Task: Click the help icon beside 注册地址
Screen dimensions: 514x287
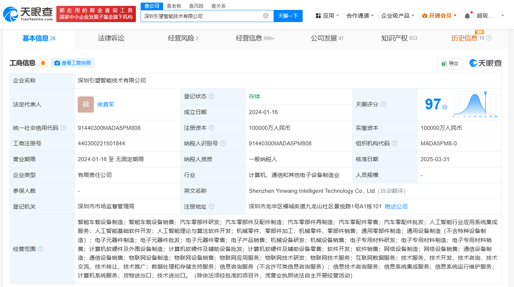Action: click(211, 207)
